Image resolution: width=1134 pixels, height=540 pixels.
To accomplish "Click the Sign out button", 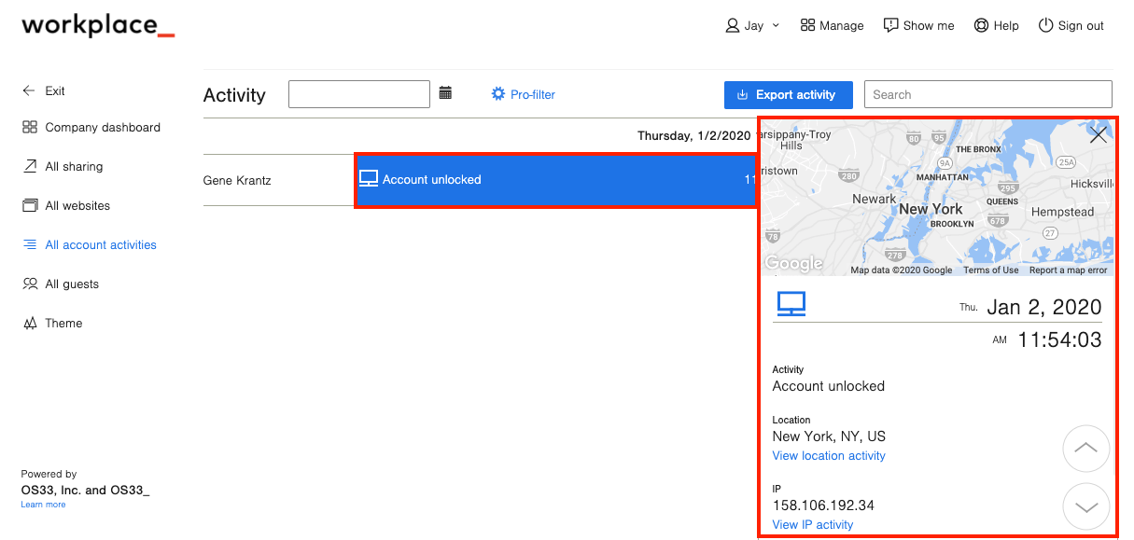I will pos(1071,26).
